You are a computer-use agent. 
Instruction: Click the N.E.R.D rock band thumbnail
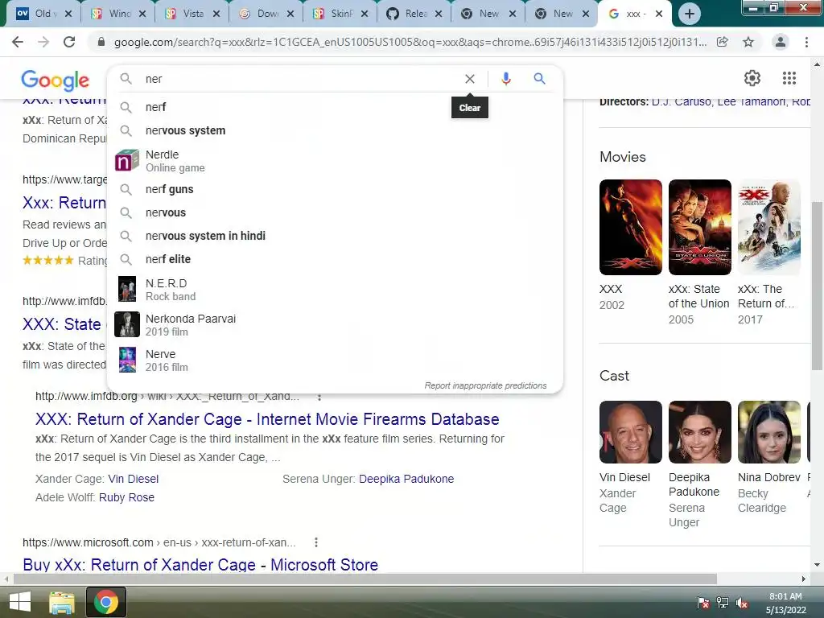point(126,289)
